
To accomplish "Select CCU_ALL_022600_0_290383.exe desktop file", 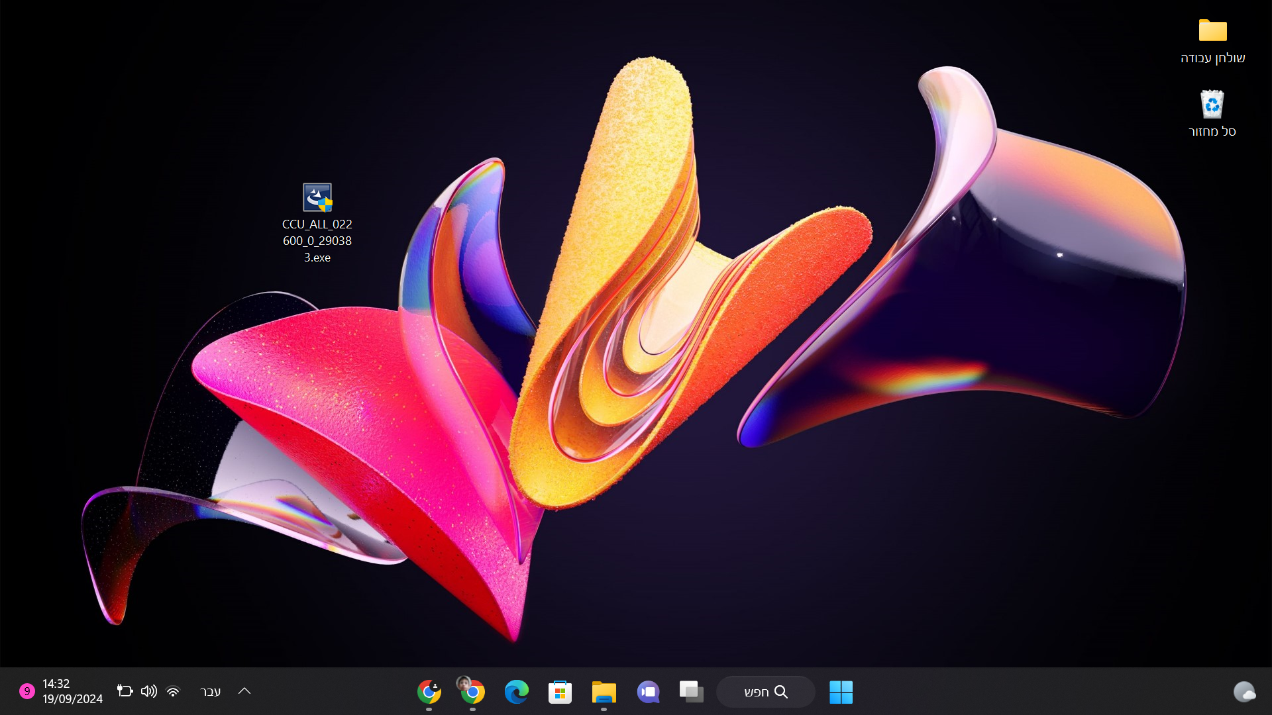I will [317, 198].
